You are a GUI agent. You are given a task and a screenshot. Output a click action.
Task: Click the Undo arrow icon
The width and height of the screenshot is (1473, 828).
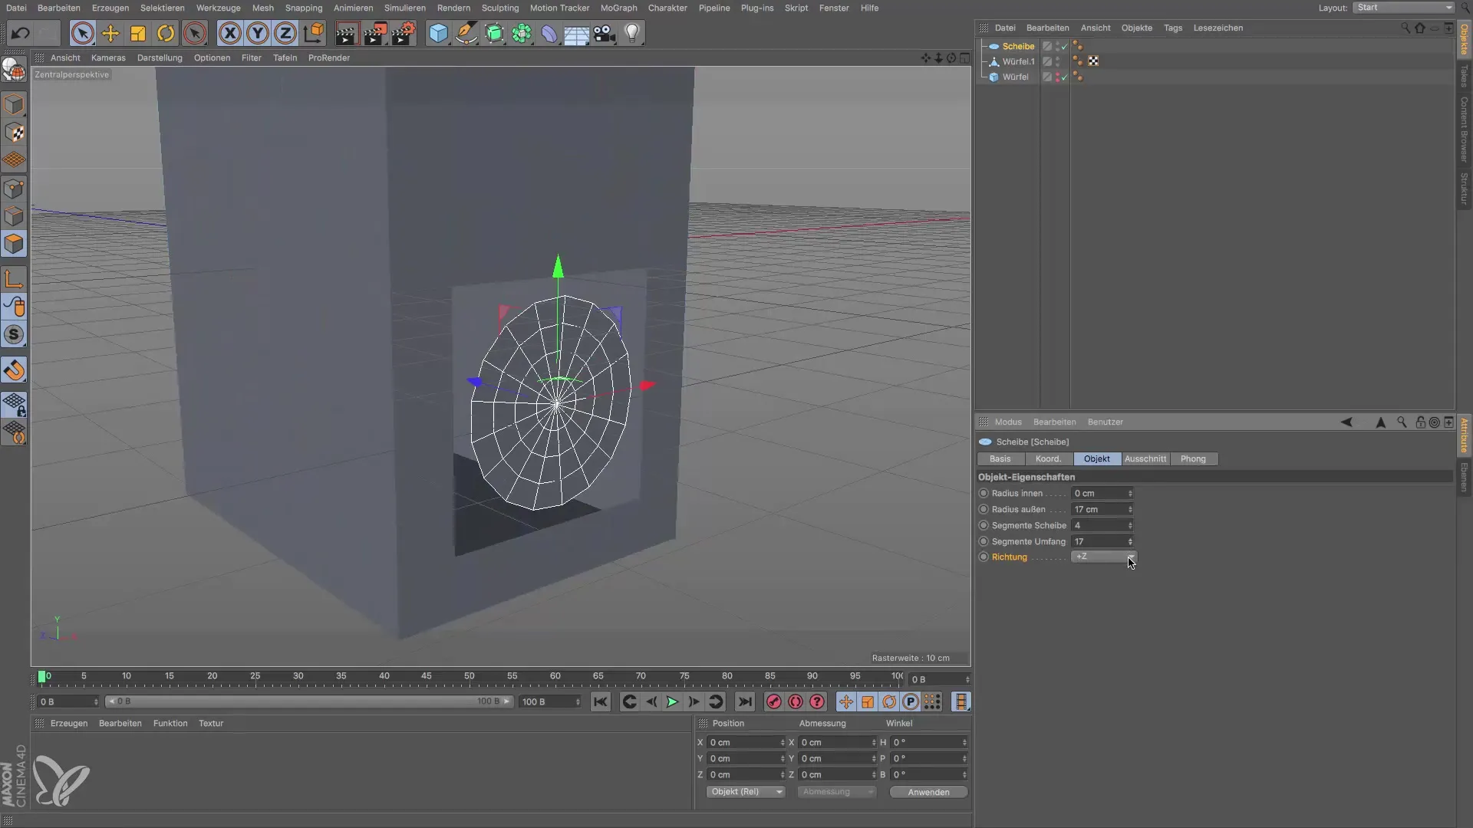click(x=21, y=33)
